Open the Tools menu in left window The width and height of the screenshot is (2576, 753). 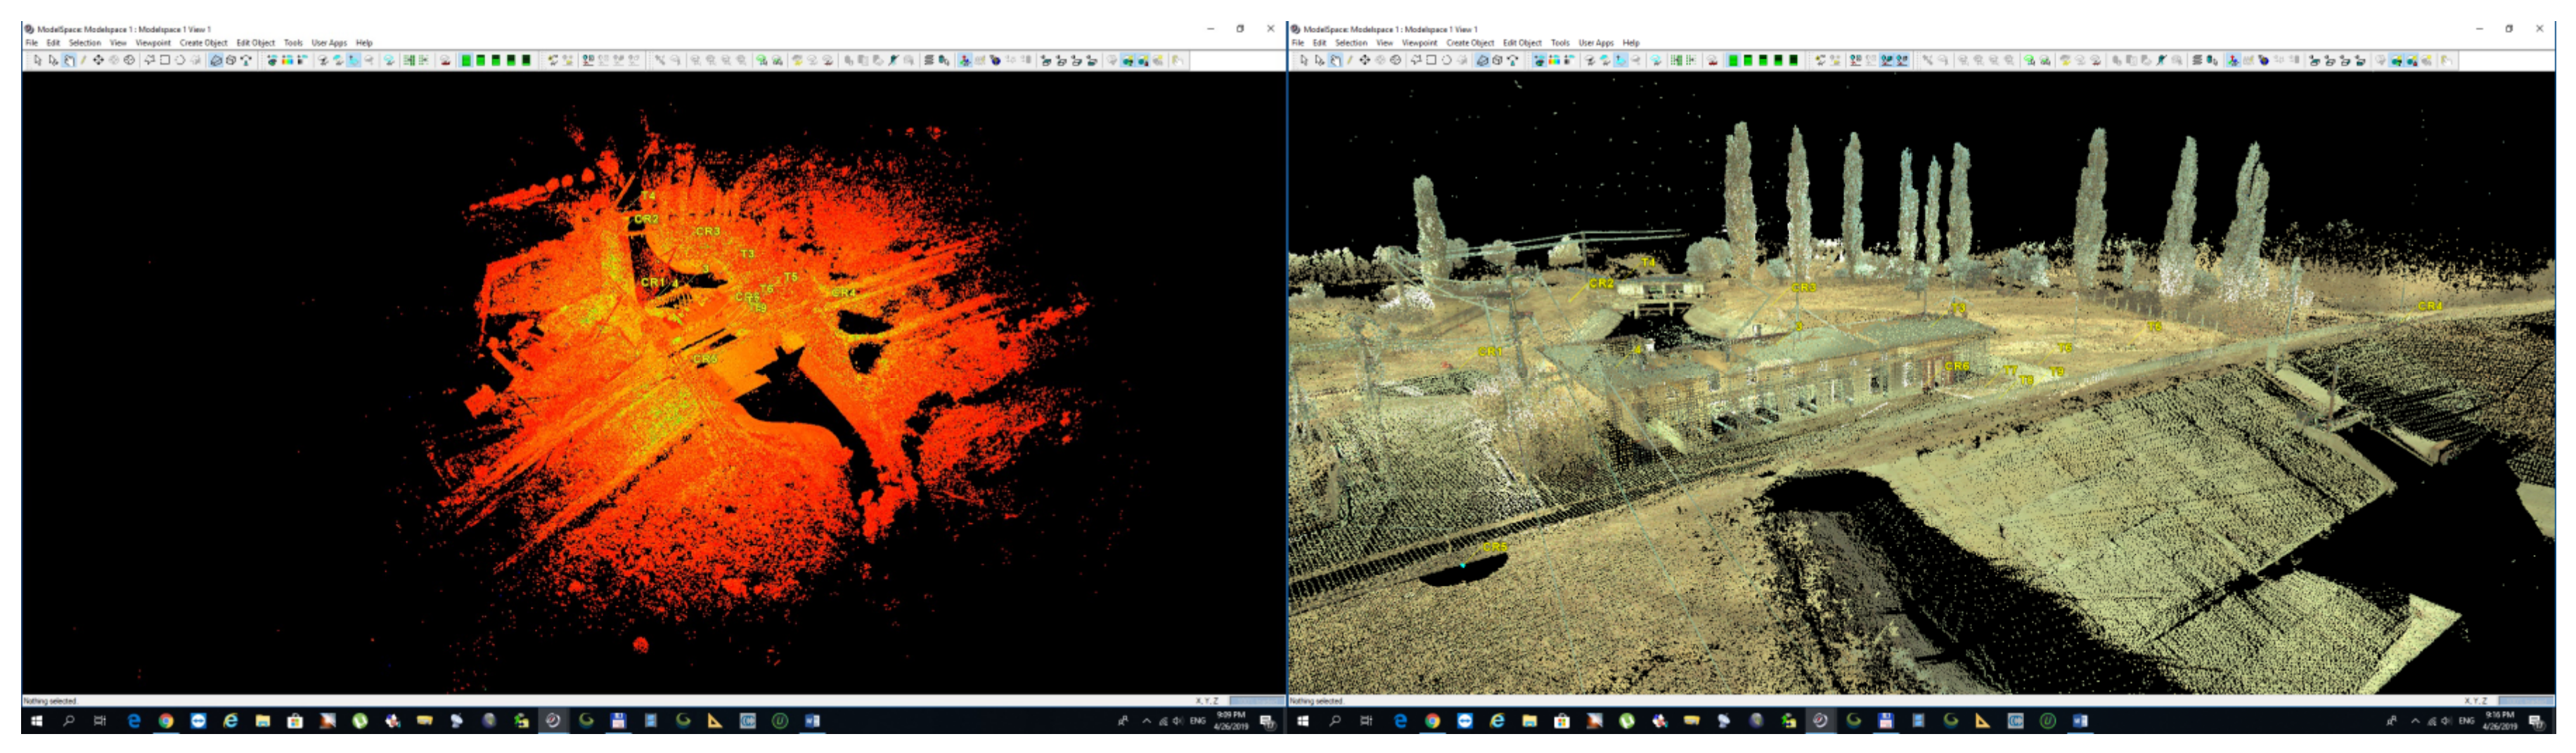tap(293, 43)
